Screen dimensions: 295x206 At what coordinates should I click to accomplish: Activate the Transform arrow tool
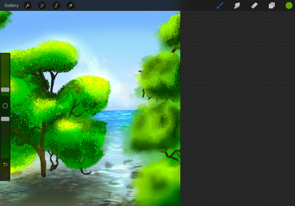click(x=70, y=5)
